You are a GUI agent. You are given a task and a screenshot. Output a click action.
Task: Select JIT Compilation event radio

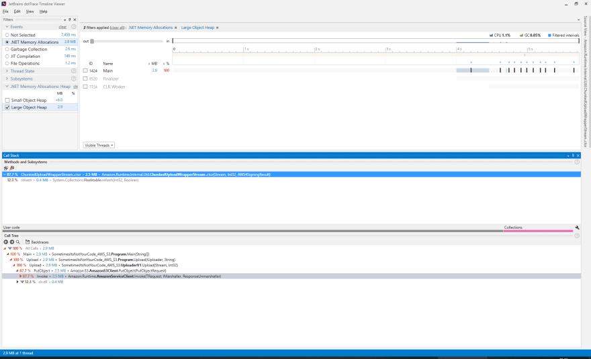point(7,56)
